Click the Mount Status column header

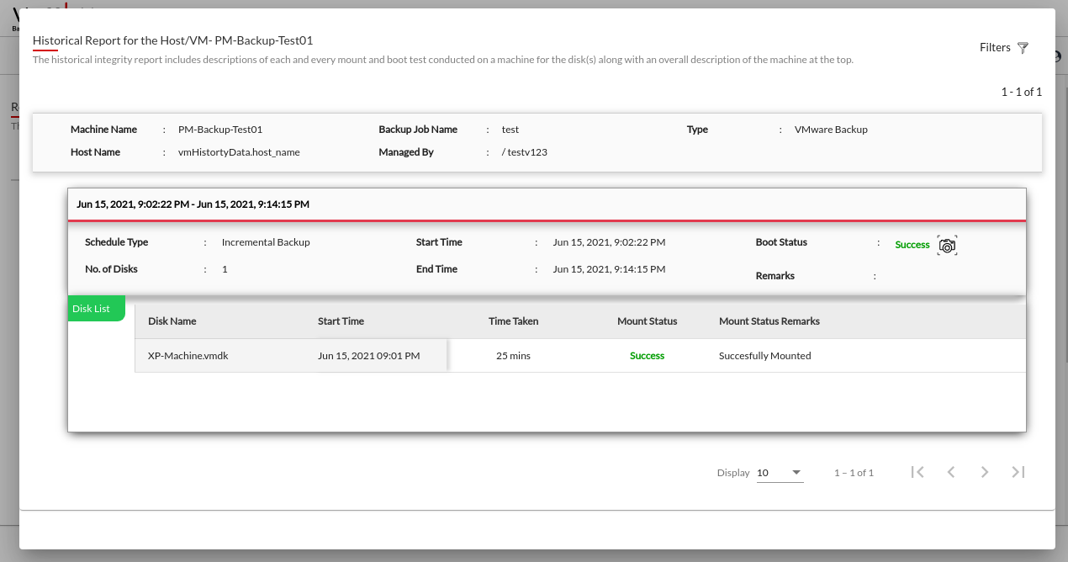tap(647, 321)
